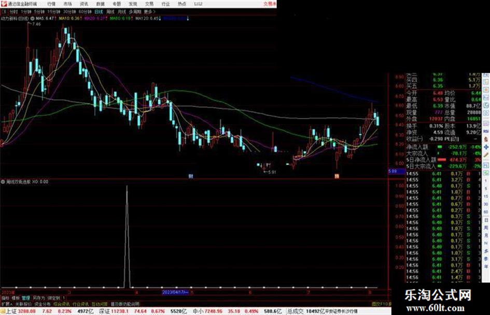Click the 另存为 button
This screenshot has height=315, width=490.
click(39, 298)
